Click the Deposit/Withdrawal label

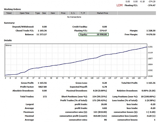point(23,27)
